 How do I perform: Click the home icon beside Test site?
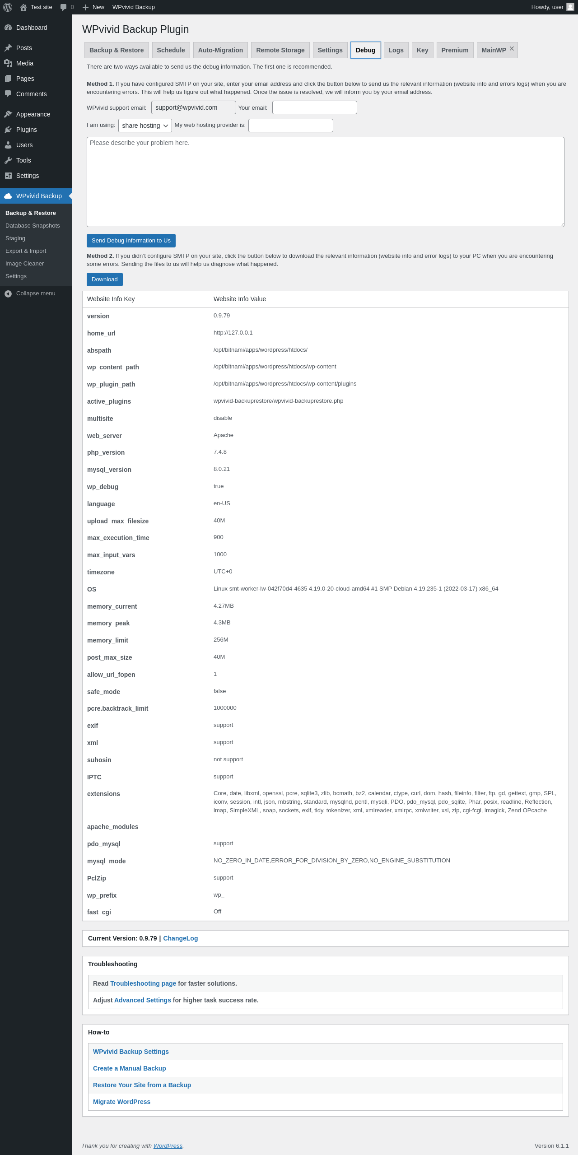23,7
